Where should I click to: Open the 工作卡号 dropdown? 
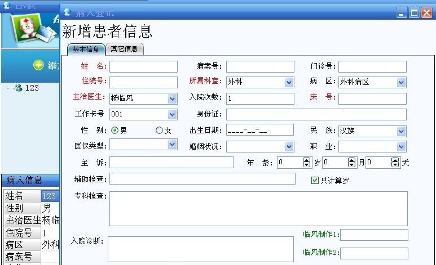pos(173,114)
